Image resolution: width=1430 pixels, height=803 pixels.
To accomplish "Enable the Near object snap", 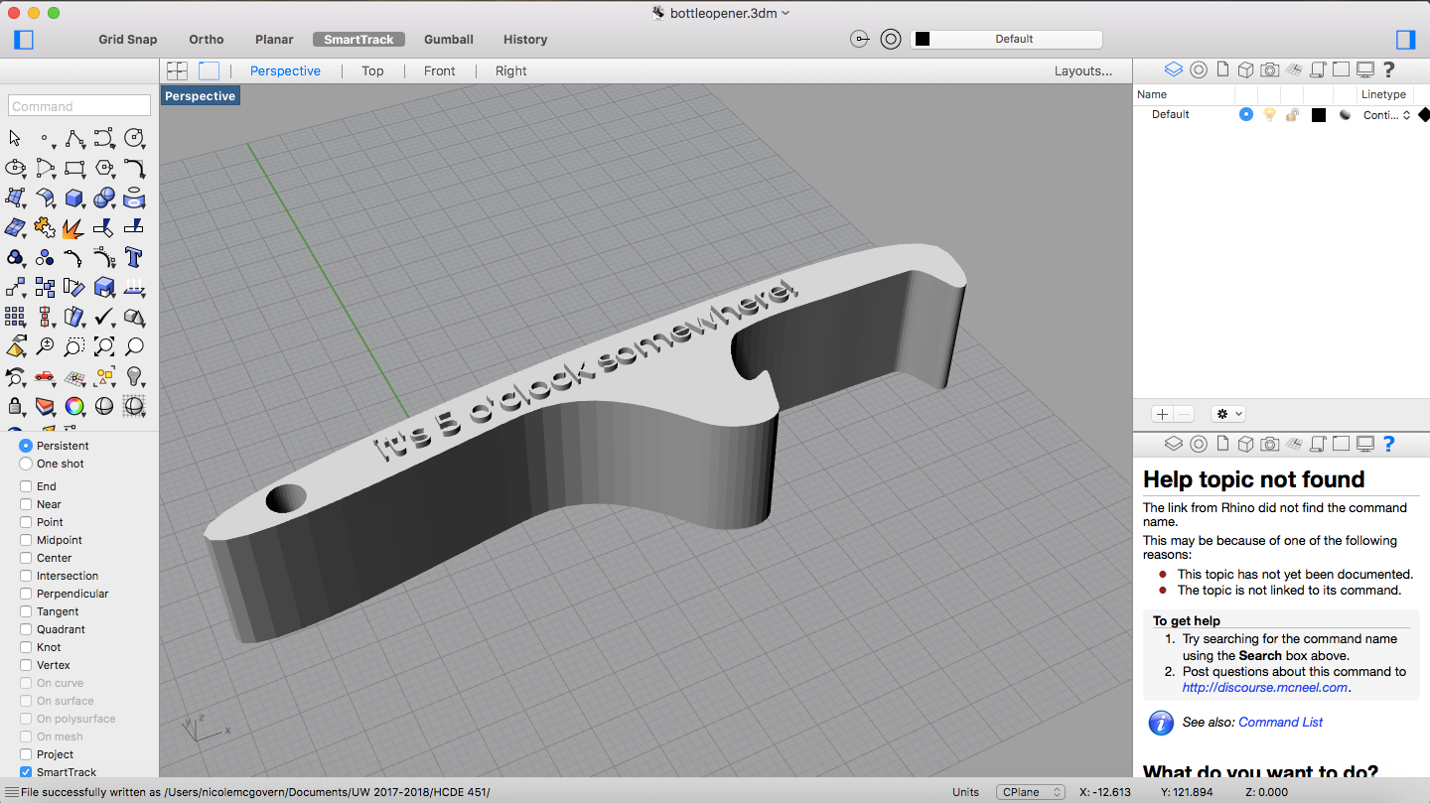I will coord(26,504).
